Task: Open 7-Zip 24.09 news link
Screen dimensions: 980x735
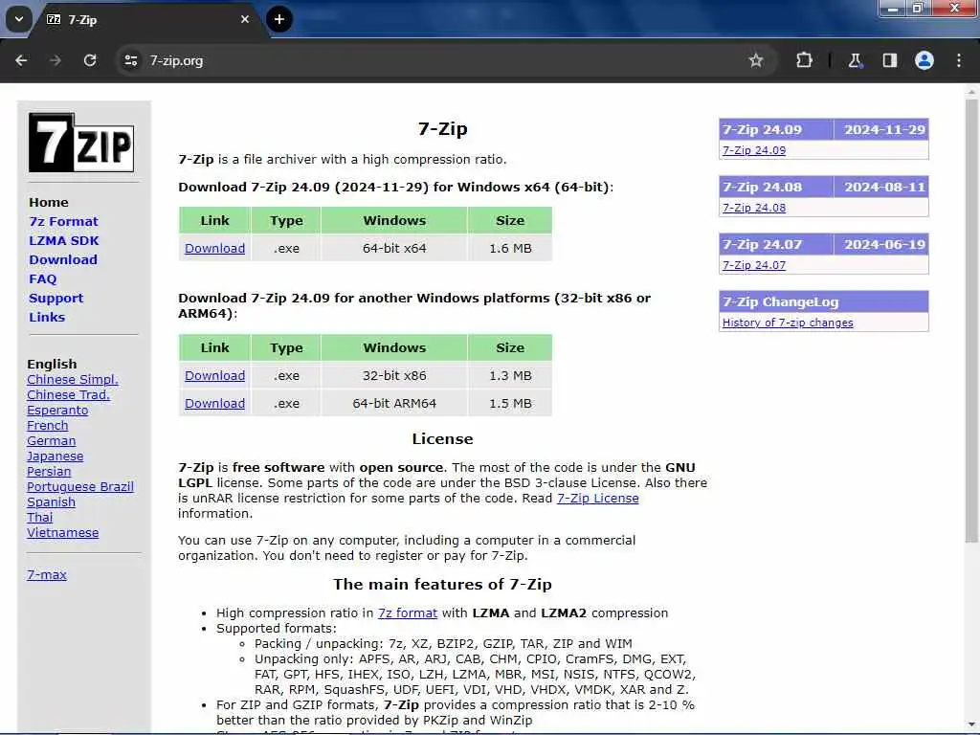Action: tap(754, 150)
